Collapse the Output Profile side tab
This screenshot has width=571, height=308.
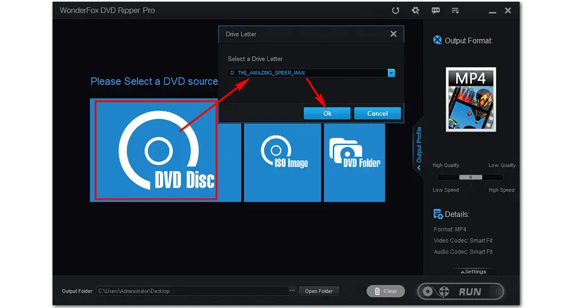[419, 148]
